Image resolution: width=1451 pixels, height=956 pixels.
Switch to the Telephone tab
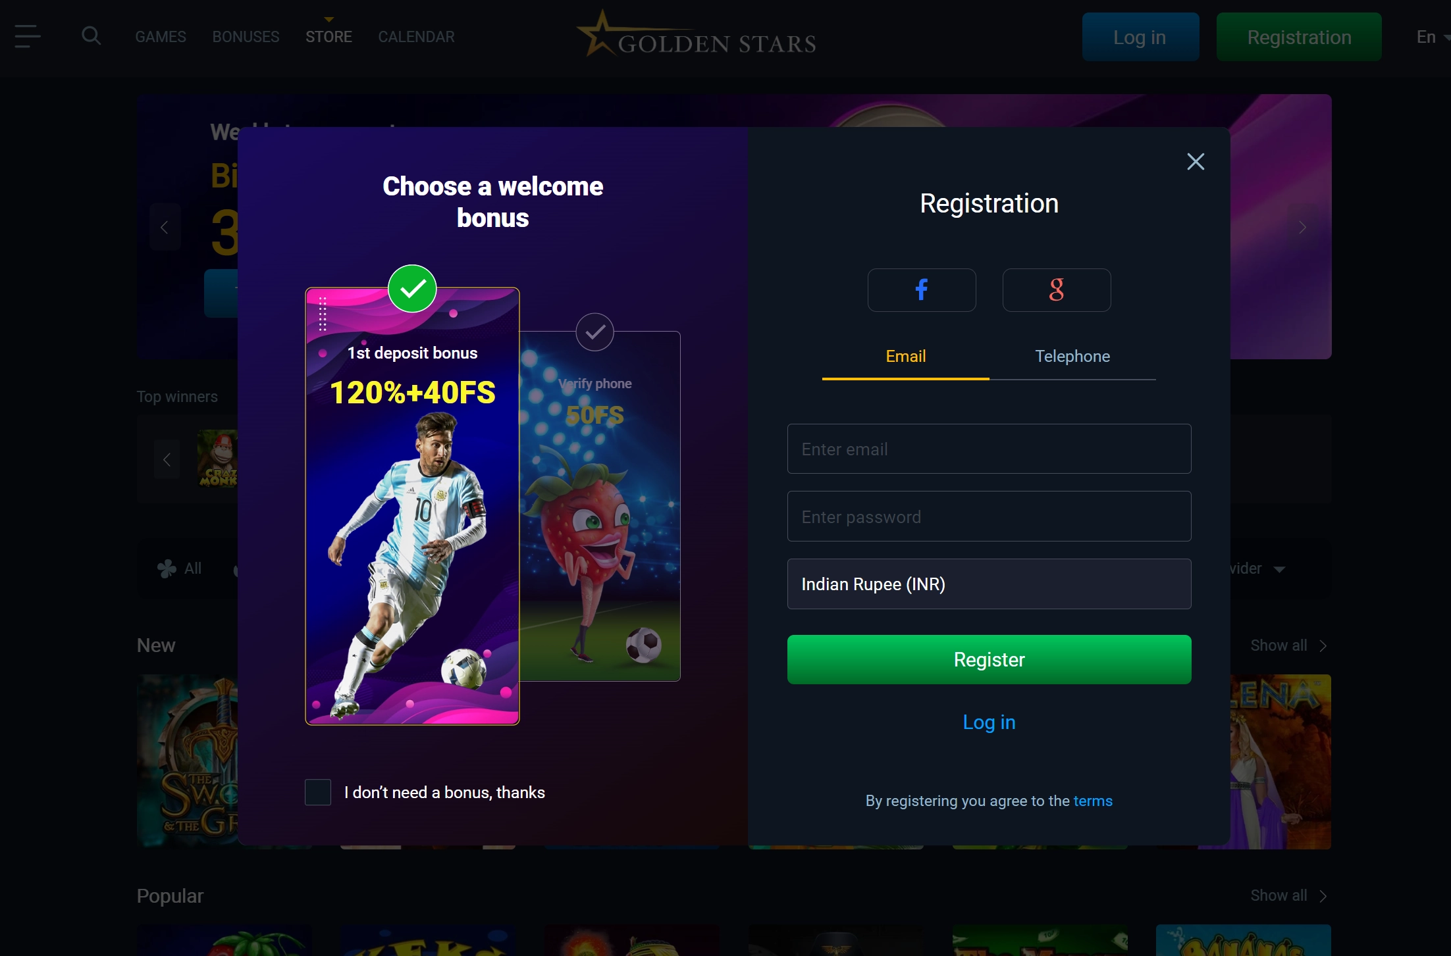click(x=1072, y=356)
